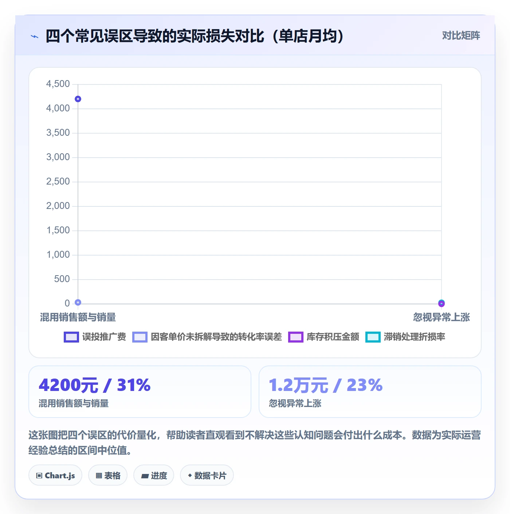Click the 混用销售额与销量 caption in the first card
This screenshot has height=514, width=510.
coord(74,403)
